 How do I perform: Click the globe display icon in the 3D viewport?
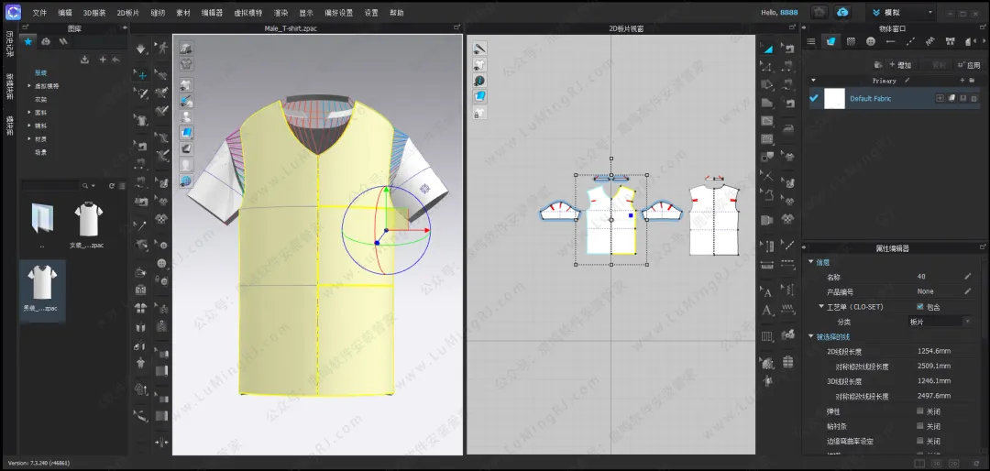tap(186, 181)
